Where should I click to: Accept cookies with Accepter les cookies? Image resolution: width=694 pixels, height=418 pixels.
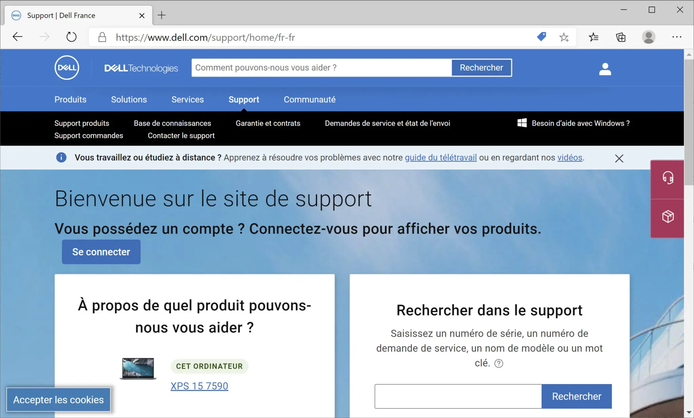click(x=58, y=400)
